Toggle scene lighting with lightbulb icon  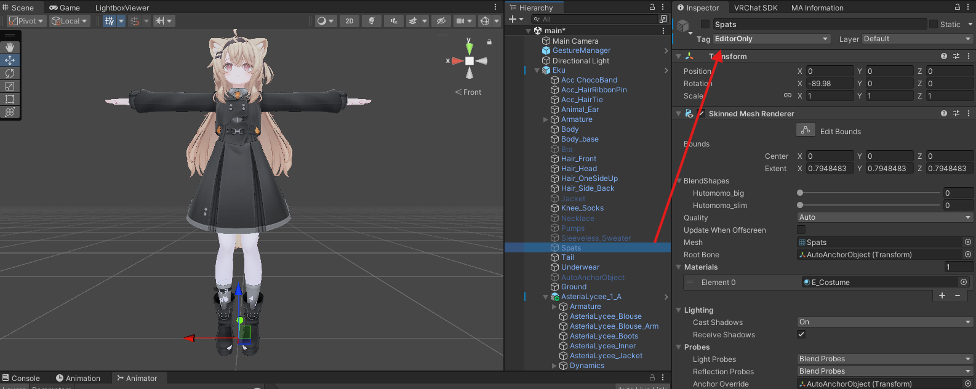click(x=371, y=21)
